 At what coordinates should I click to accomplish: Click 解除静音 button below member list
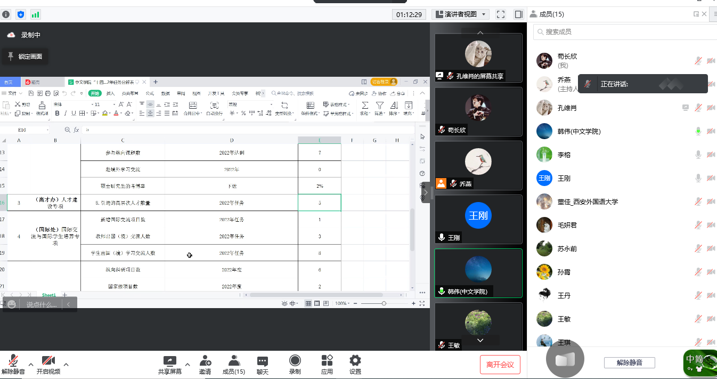click(629, 362)
